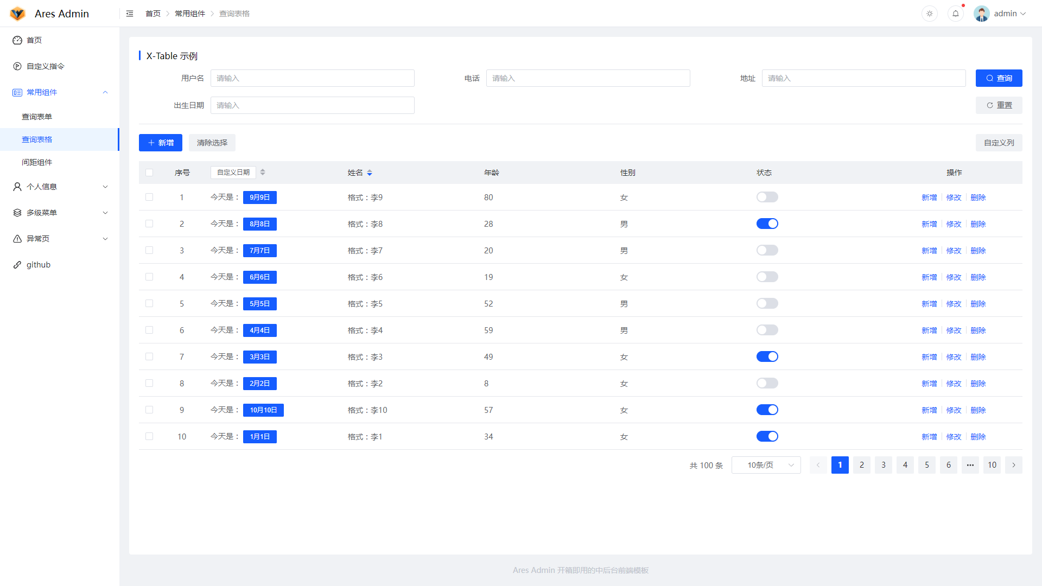Viewport: 1042px width, 586px height.
Task: Select checkbox for row 5
Action: 149,303
